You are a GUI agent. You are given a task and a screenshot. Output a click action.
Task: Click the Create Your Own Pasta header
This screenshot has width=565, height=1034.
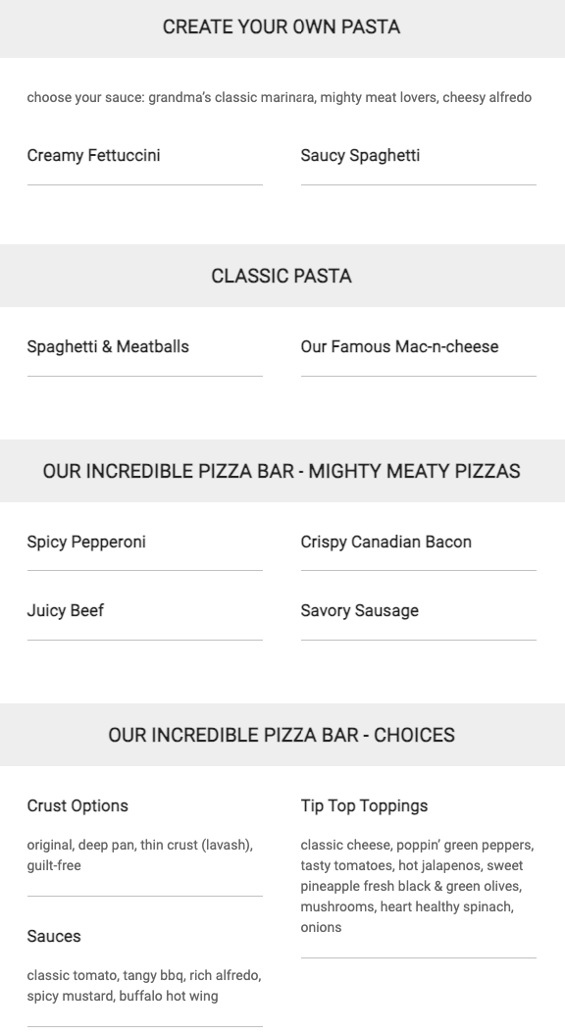pos(282,27)
